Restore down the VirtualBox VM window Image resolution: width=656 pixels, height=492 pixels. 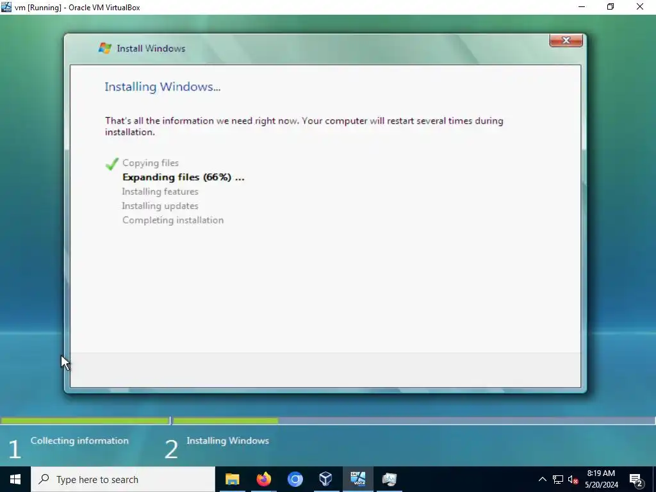tap(611, 7)
